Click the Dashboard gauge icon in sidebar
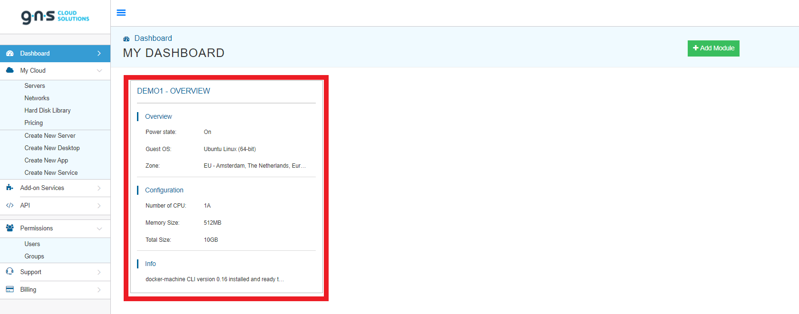The width and height of the screenshot is (799, 314). point(10,53)
